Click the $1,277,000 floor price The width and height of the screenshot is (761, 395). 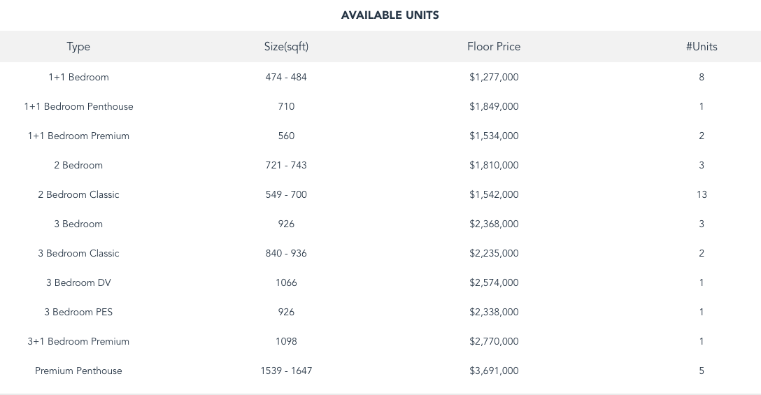tap(494, 77)
